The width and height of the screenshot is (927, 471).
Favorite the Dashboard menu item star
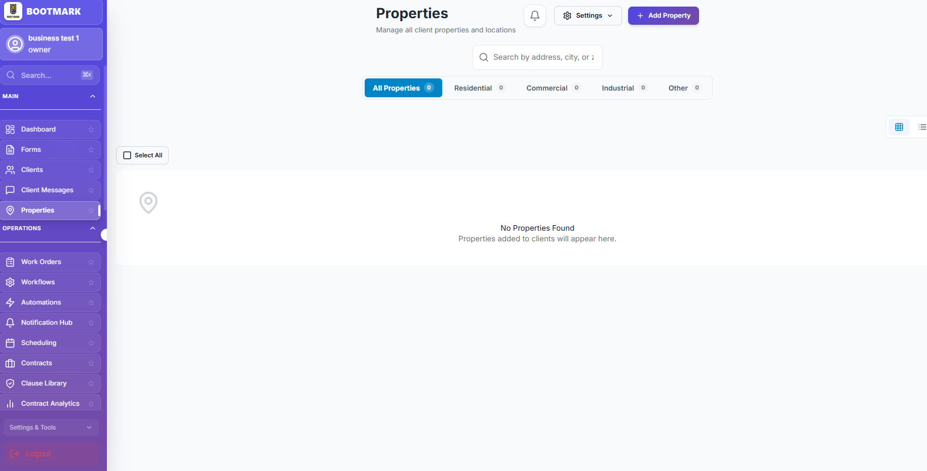pyautogui.click(x=91, y=130)
